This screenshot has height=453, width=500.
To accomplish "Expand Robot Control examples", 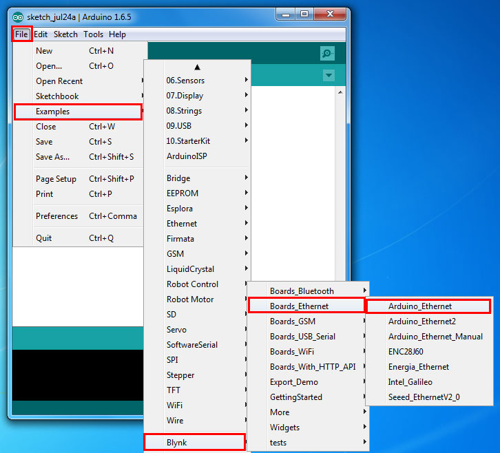I will (196, 284).
